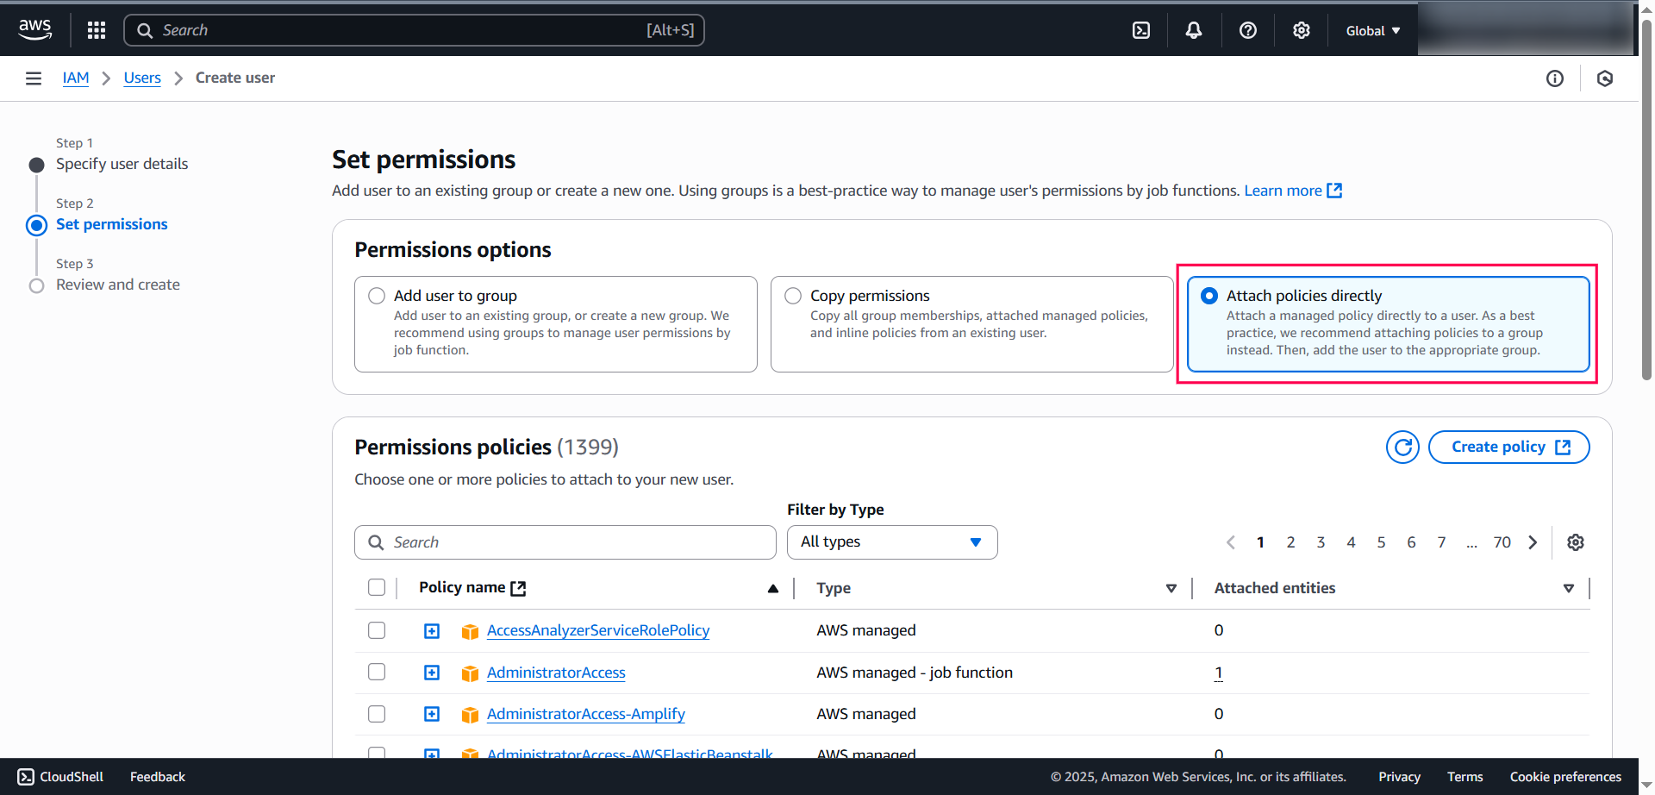Follow the Learn more link
Viewport: 1655px width, 795px height.
point(1283,190)
